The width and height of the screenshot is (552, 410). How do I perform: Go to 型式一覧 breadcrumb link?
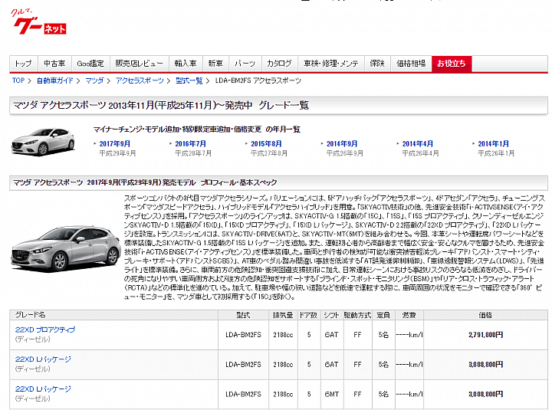[x=189, y=80]
